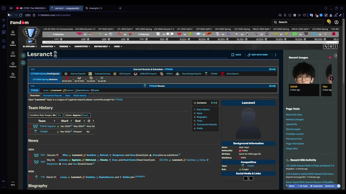Screen dimensions: 346x194
Task: Open the user account avatar icon
Action: point(337,22)
